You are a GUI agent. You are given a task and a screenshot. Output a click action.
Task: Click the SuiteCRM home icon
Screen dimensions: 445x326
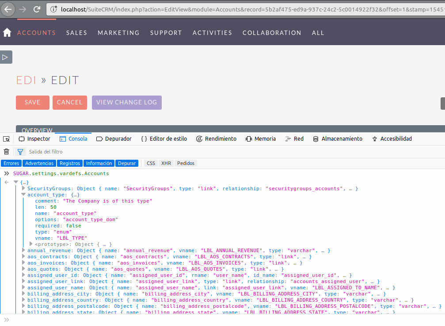click(x=7, y=33)
